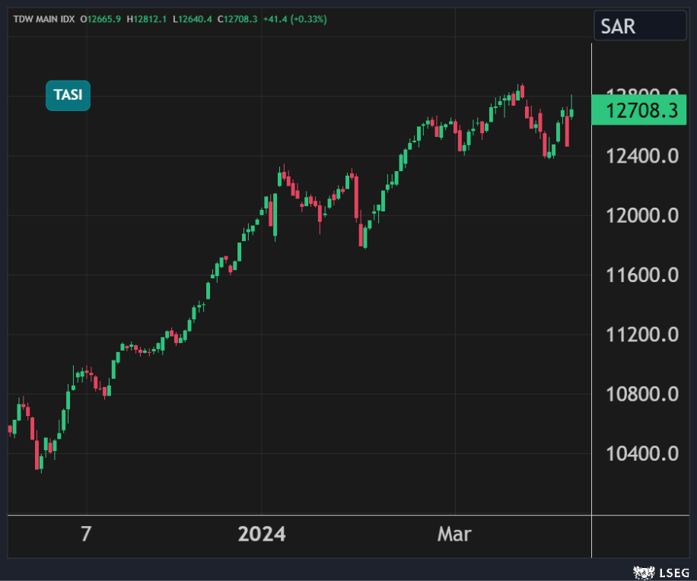Open the SAR currency selector

tap(639, 27)
